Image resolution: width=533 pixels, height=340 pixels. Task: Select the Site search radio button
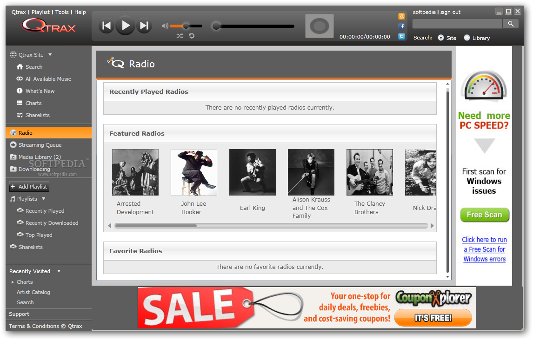click(x=441, y=38)
